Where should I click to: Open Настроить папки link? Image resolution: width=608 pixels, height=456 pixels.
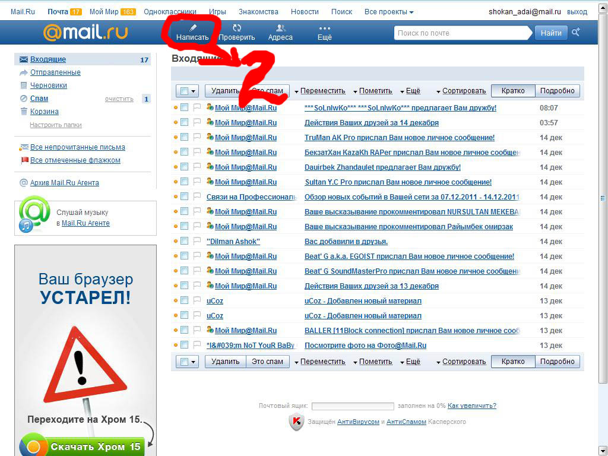56,125
